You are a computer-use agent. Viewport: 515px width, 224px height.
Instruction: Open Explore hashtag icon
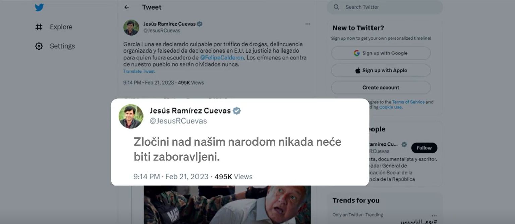pyautogui.click(x=39, y=27)
